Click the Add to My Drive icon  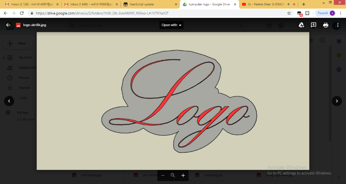[301, 25]
